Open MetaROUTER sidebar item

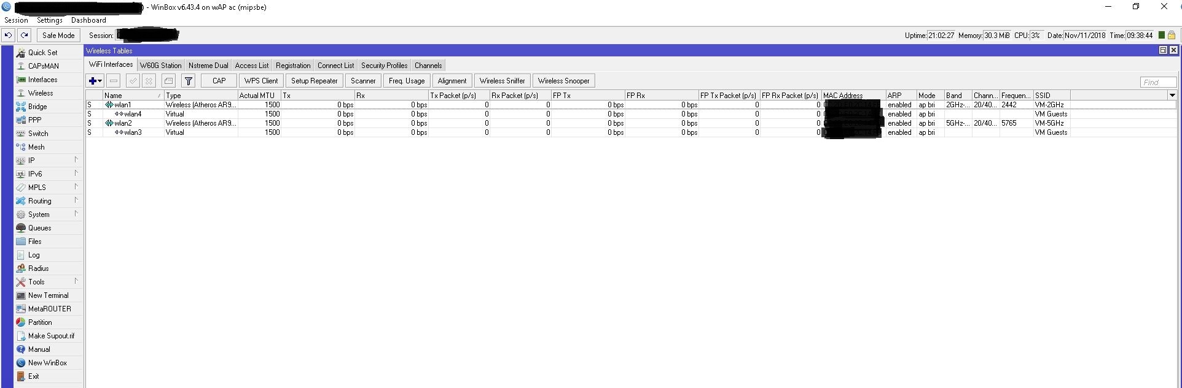tap(49, 309)
